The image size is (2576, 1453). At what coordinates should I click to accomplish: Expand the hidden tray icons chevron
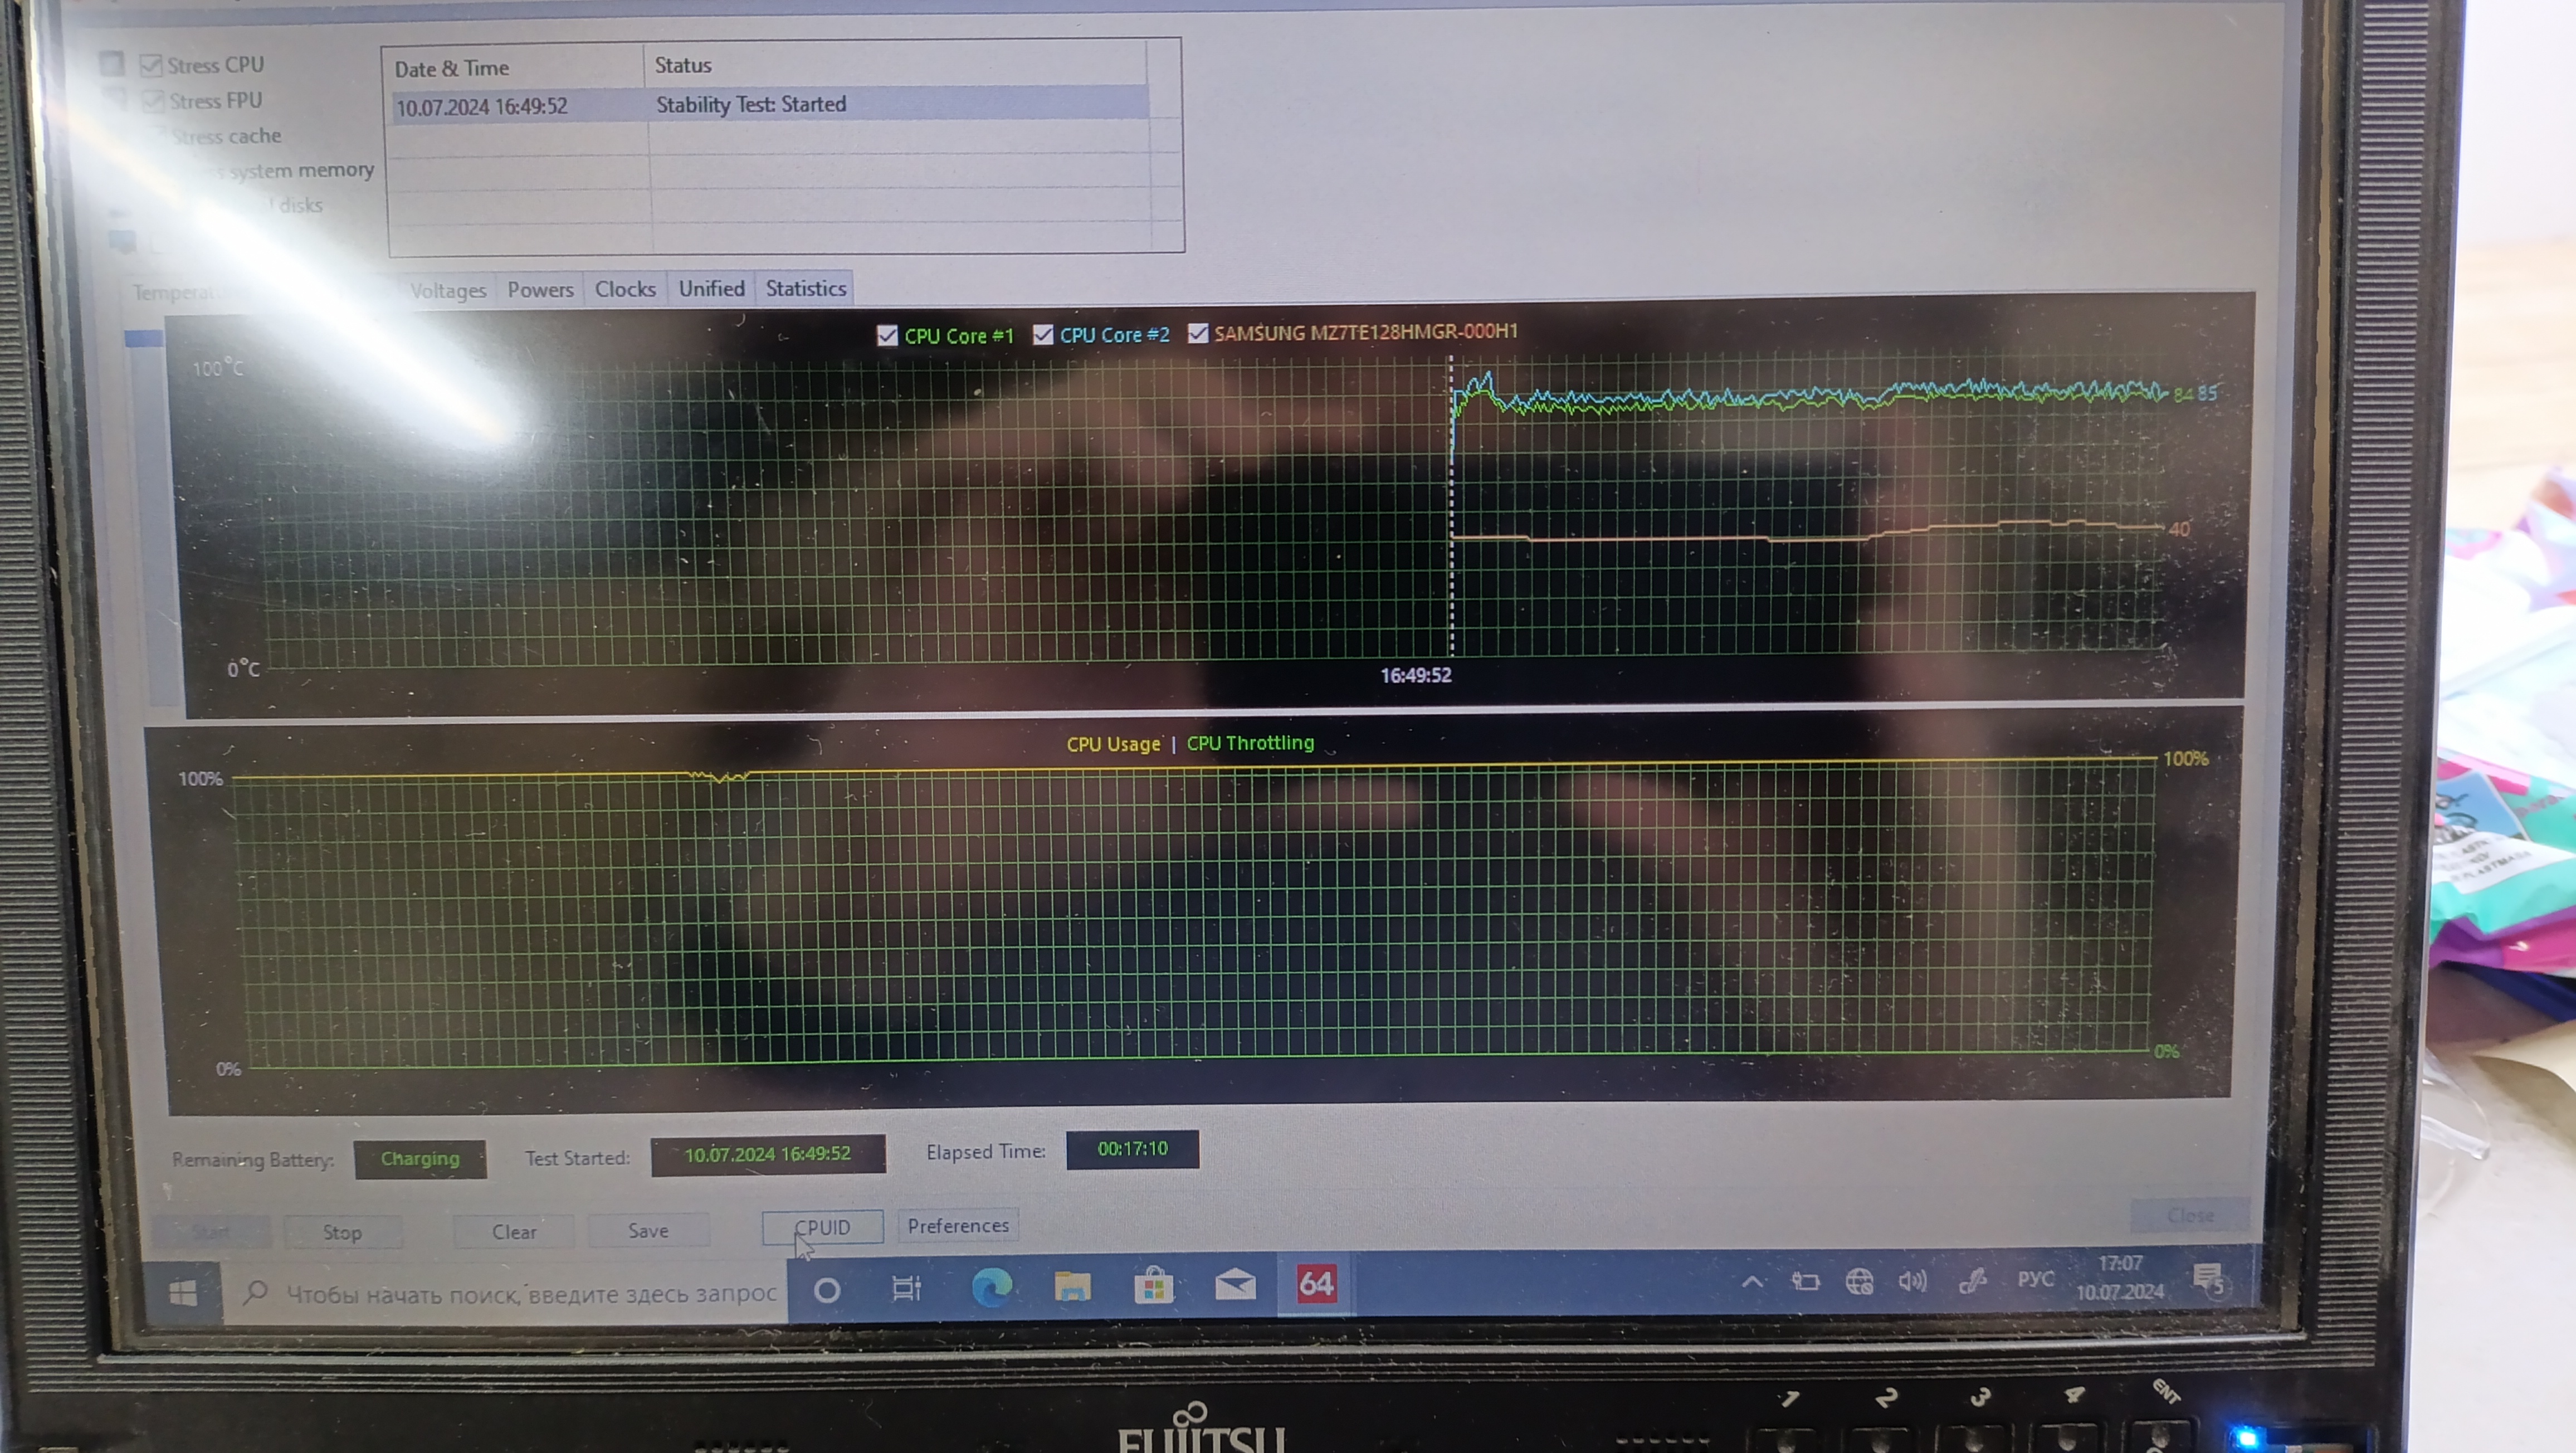[1752, 1282]
